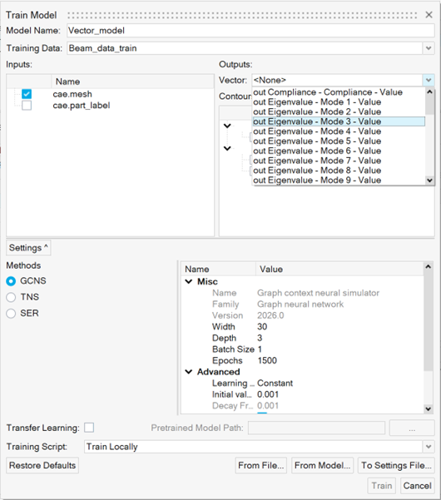Collapse the Vector outputs dropdown arrow
Image resolution: width=441 pixels, height=500 pixels.
(x=429, y=80)
